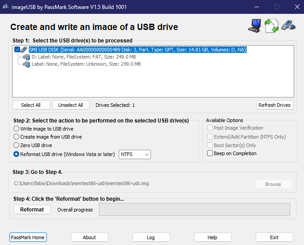This screenshot has width=304, height=245.
Task: Select Reformat USB drive radio button
Action: (16, 154)
